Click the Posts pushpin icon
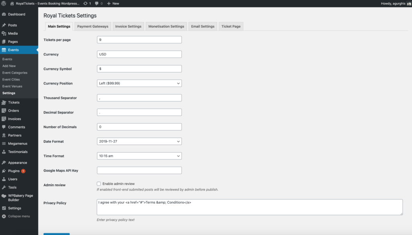The image size is (412, 235). (x=4, y=25)
